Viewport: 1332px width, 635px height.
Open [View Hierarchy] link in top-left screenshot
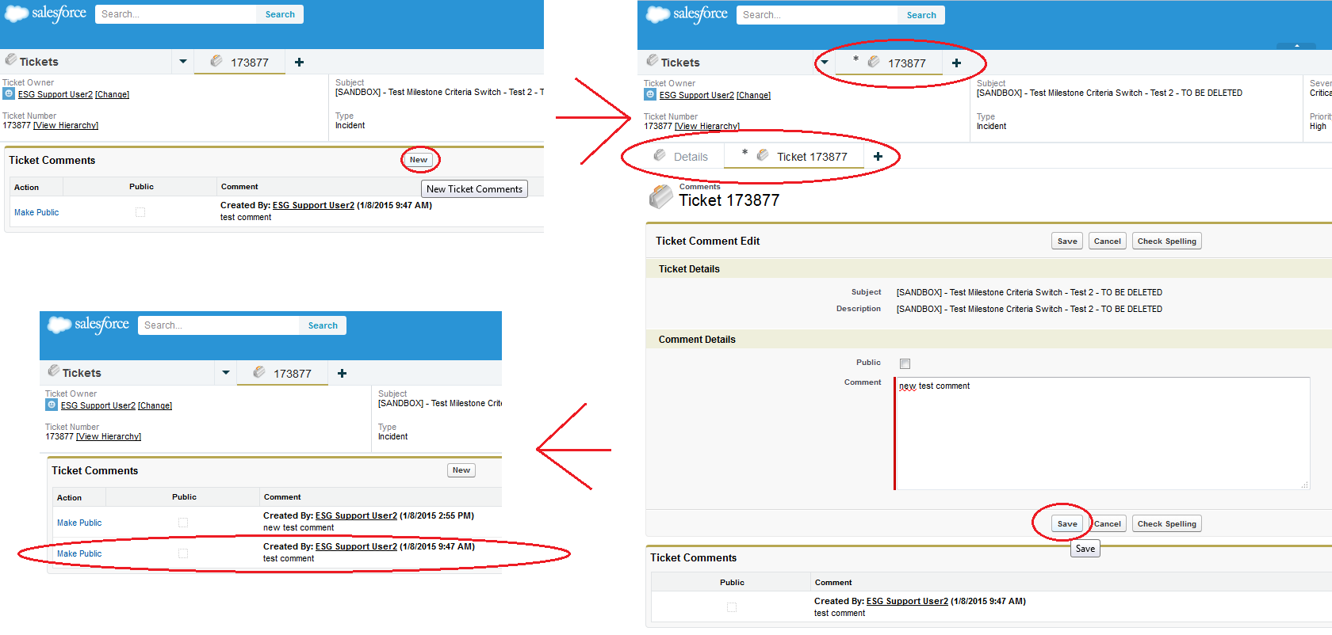coord(66,125)
